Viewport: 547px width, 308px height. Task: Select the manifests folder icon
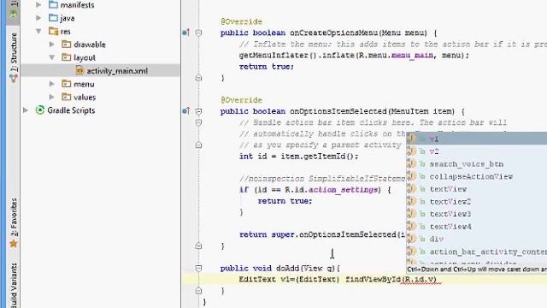[x=53, y=4]
